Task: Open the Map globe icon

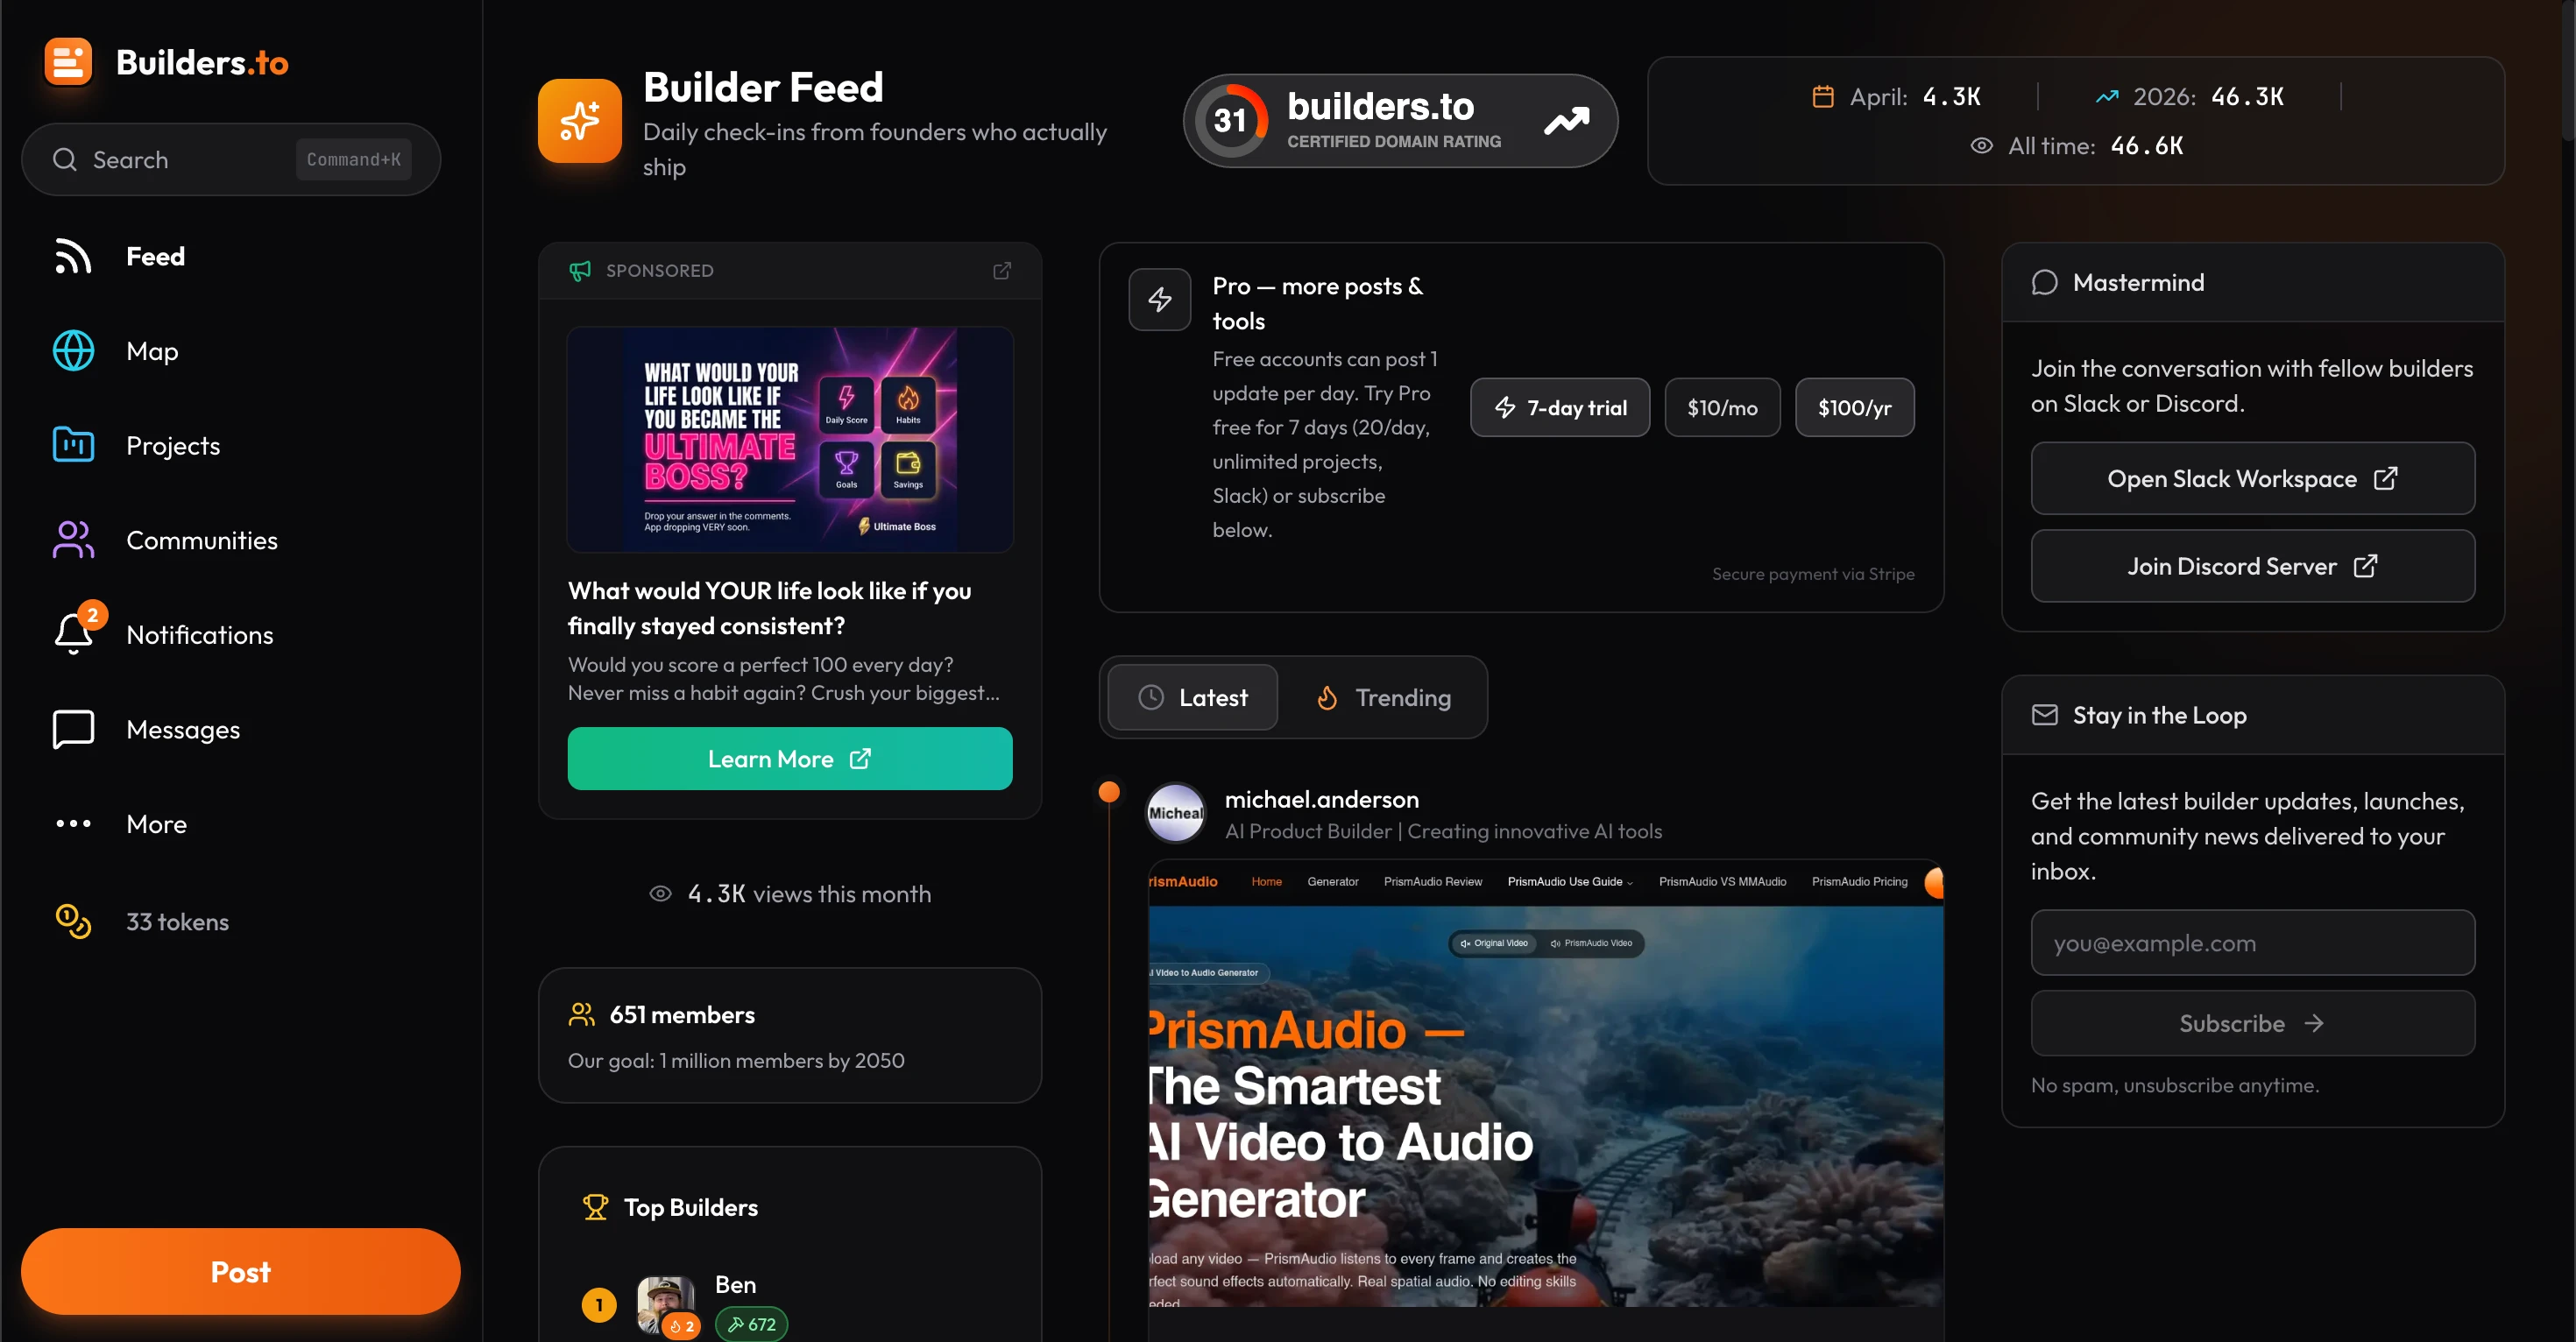Action: tap(73, 351)
